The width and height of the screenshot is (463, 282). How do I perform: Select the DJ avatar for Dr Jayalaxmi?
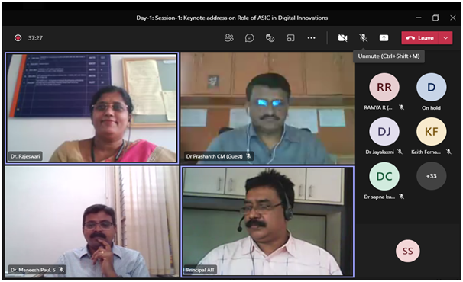[x=384, y=131]
